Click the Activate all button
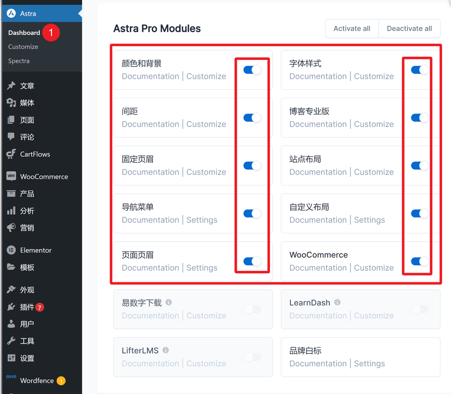Screen dimensions: 451x394 352,29
